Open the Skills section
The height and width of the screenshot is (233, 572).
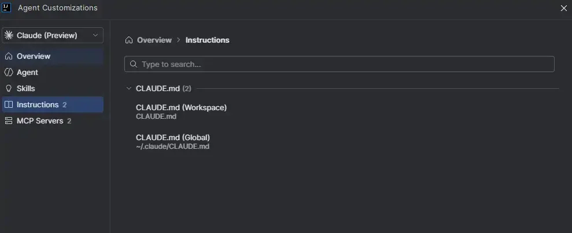point(53,88)
